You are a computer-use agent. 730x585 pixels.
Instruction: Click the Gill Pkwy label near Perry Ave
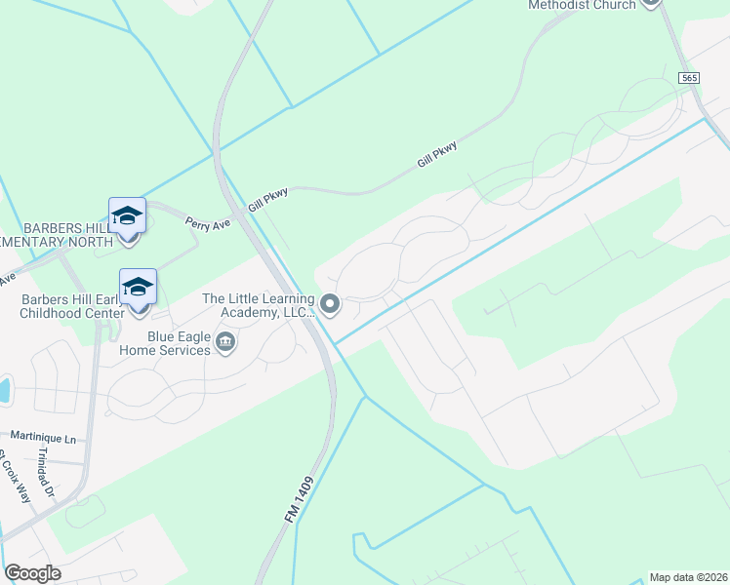coord(267,200)
